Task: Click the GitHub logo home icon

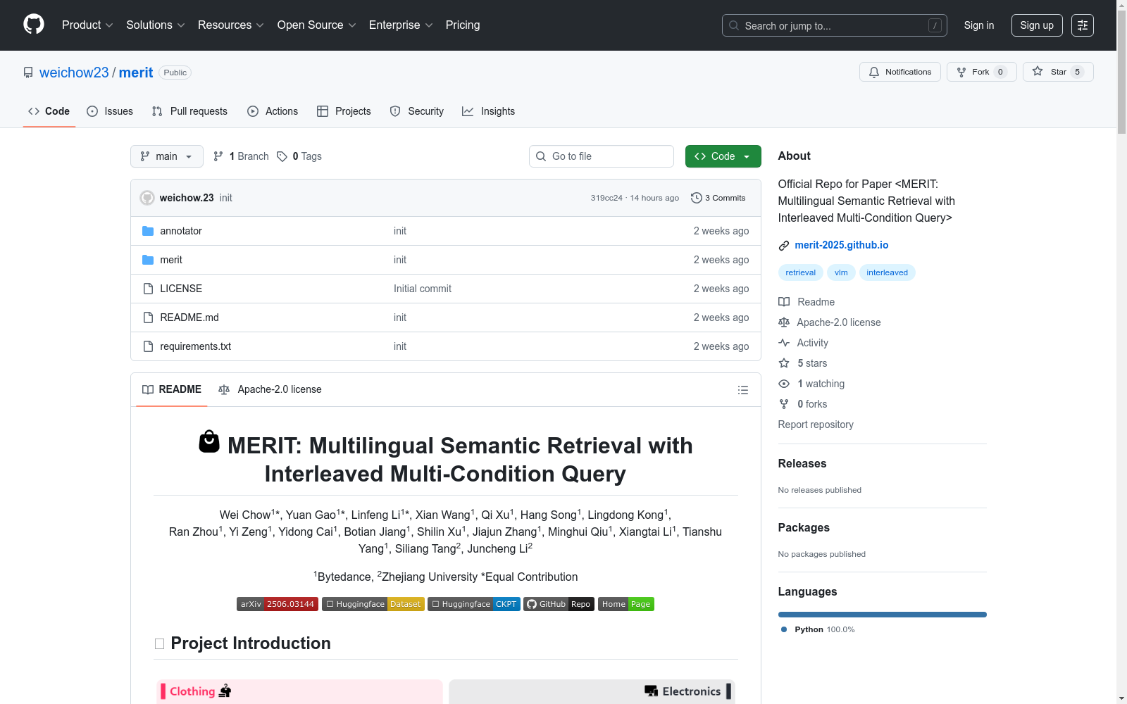Action: click(x=34, y=25)
